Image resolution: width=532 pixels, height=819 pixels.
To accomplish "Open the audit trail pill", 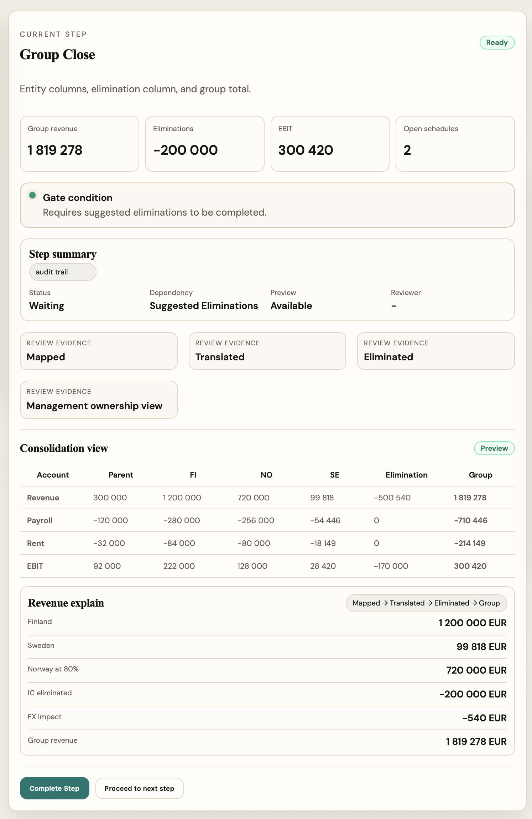I will pyautogui.click(x=63, y=272).
